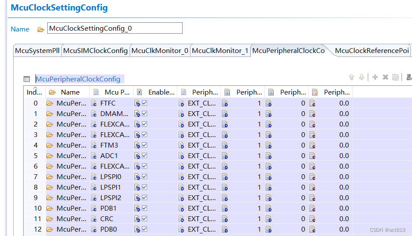
Task: Uncheck the Enable checkbox for ADC1
Action: pyautogui.click(x=144, y=155)
